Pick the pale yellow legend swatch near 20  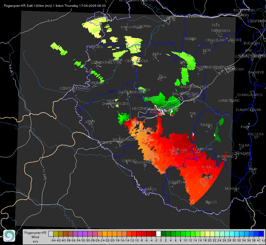tap(208, 234)
